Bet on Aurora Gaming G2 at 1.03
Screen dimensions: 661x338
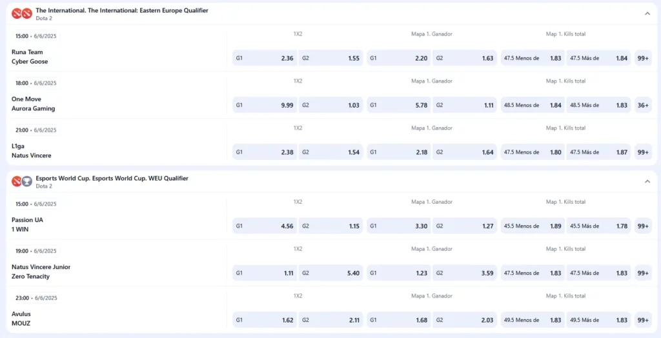pos(330,105)
